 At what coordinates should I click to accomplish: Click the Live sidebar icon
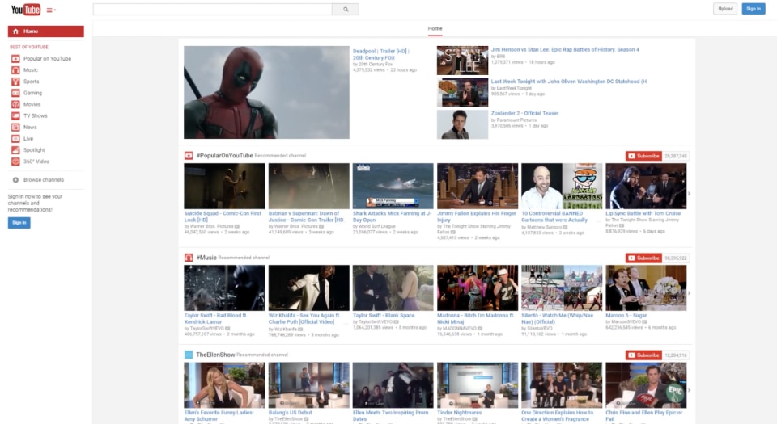click(15, 139)
